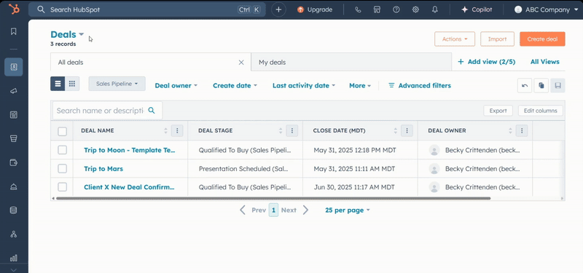
Task: Open the Last activity date filter
Action: tap(304, 85)
